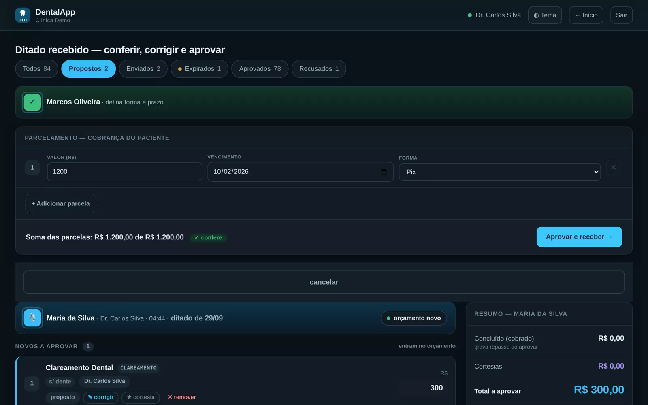This screenshot has width=648, height=405.
Task: Open the calendar picker in the Vencimento field
Action: (x=384, y=172)
